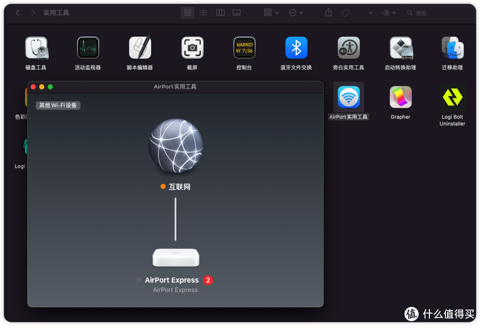Go back in Finder window
Viewport: 480px width, 326px height.
[x=18, y=12]
